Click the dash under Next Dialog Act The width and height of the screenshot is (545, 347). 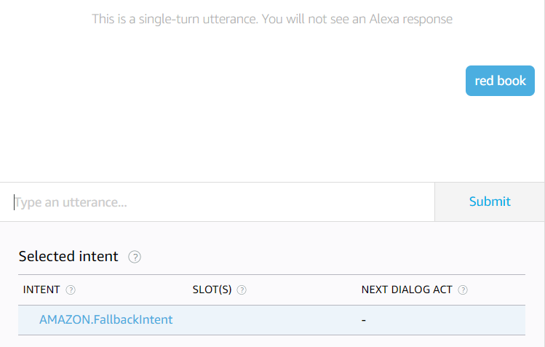click(x=364, y=320)
